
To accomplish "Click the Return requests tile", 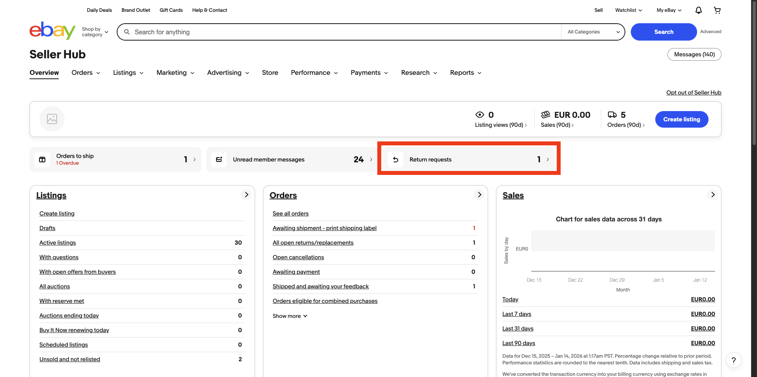I will pos(469,160).
